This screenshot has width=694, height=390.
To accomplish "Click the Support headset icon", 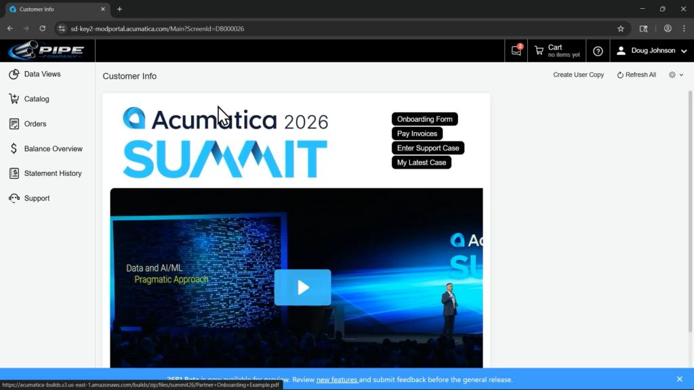I will [14, 198].
